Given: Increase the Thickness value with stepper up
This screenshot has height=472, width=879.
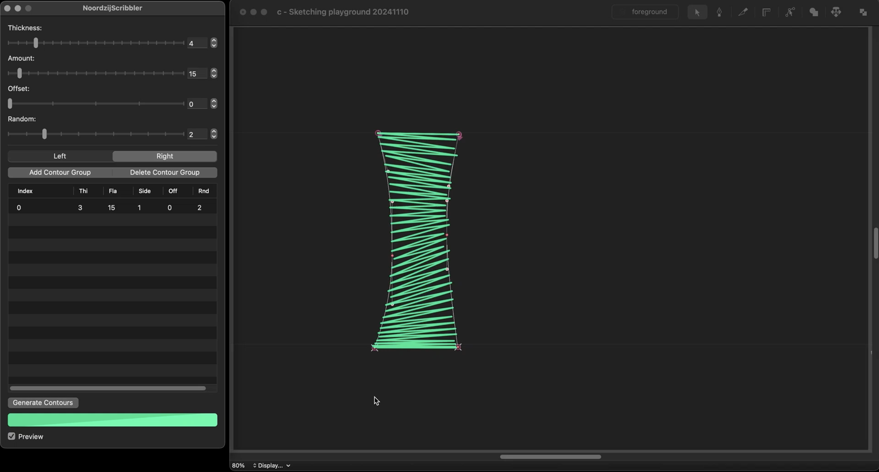Looking at the screenshot, I should coord(214,40).
